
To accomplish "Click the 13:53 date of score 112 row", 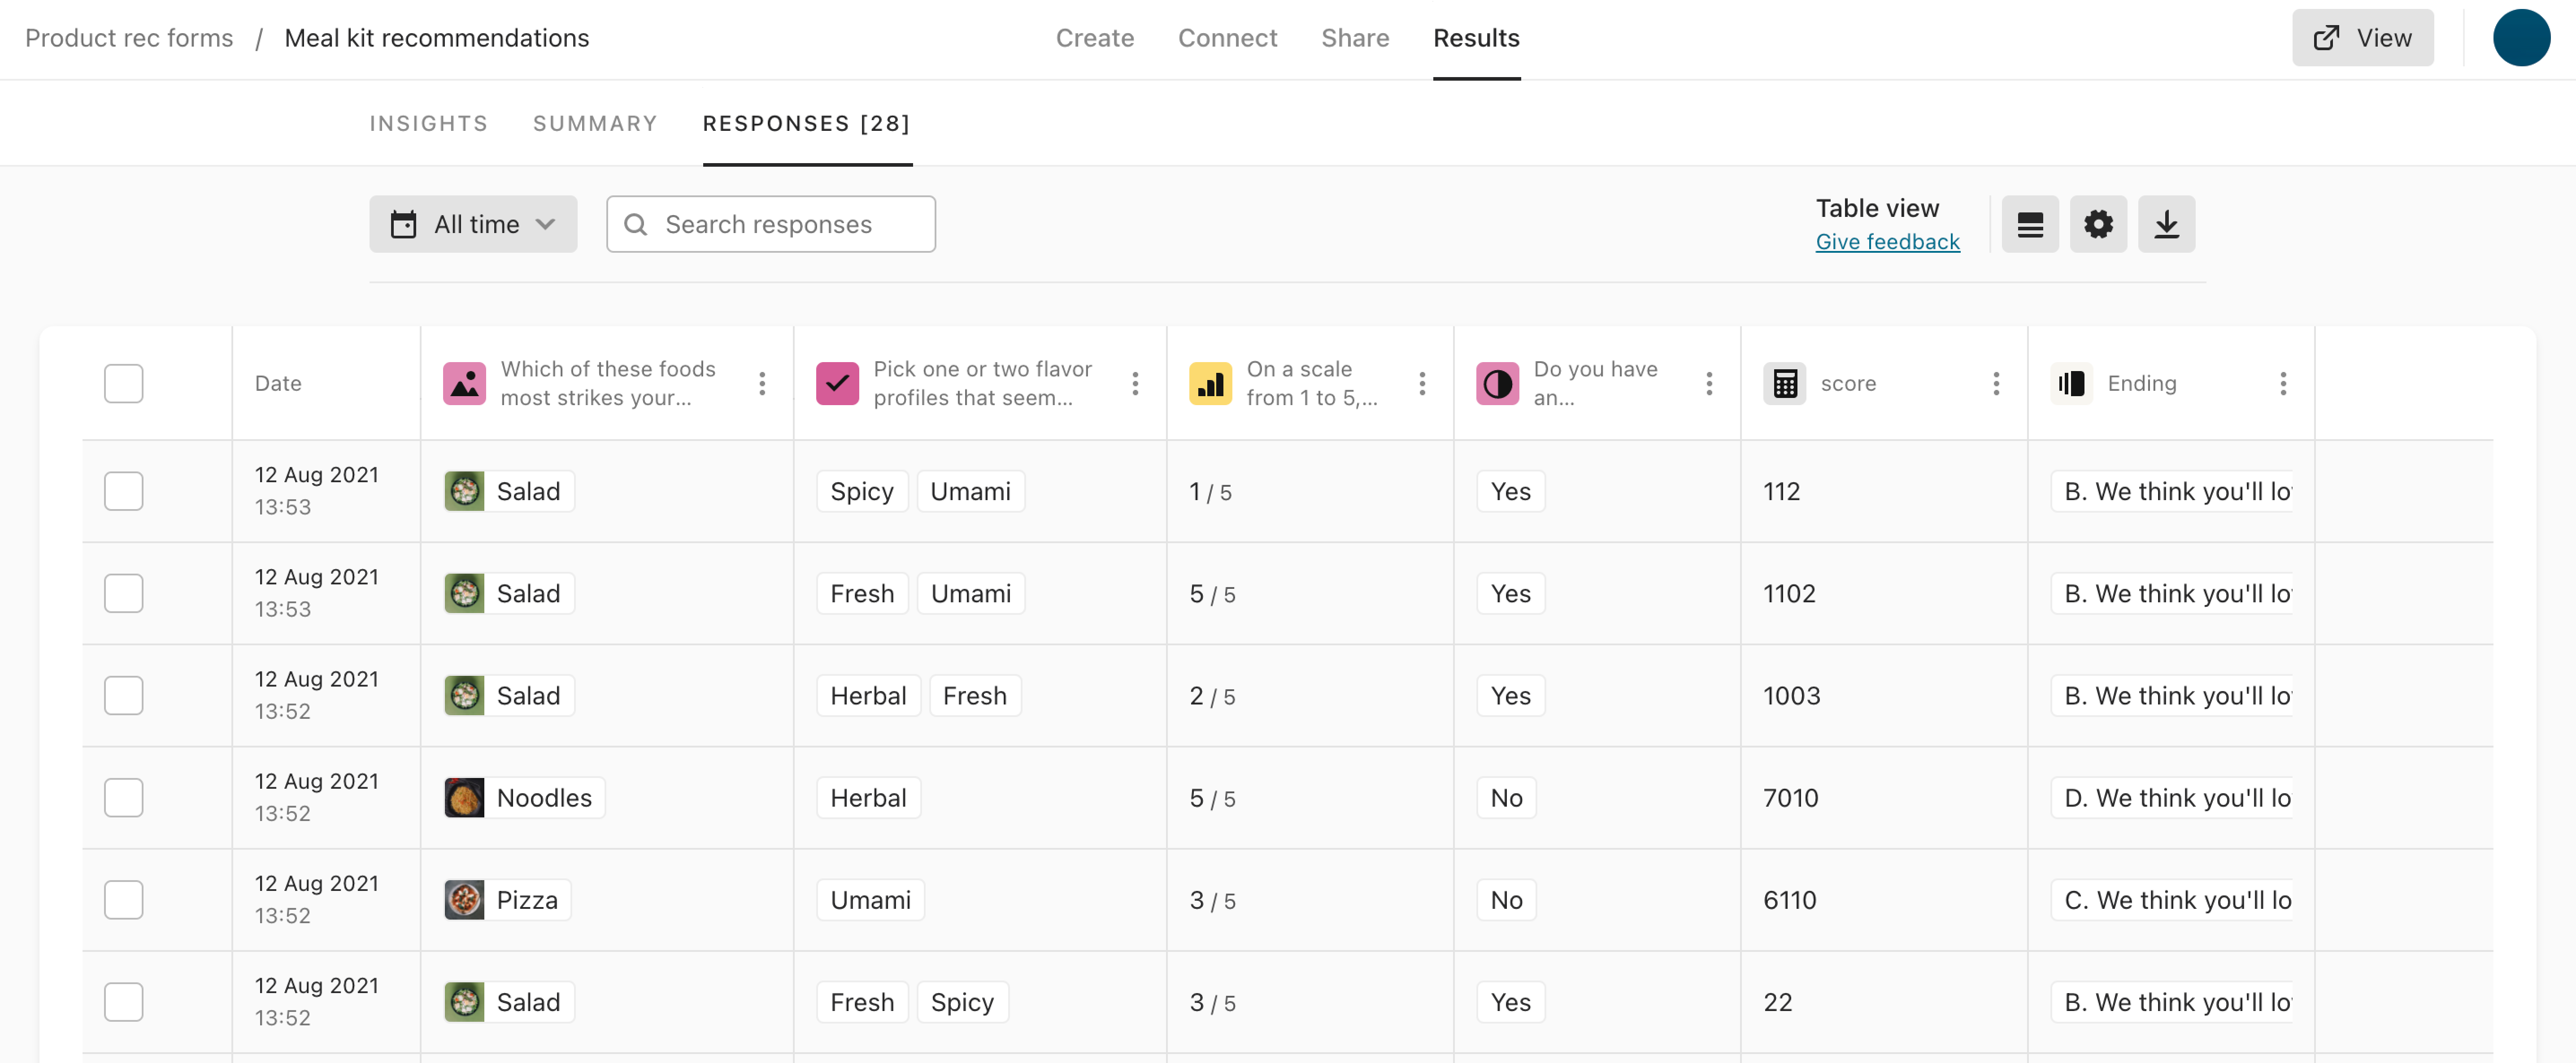I will (283, 507).
